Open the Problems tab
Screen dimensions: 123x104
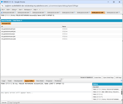(58, 81)
